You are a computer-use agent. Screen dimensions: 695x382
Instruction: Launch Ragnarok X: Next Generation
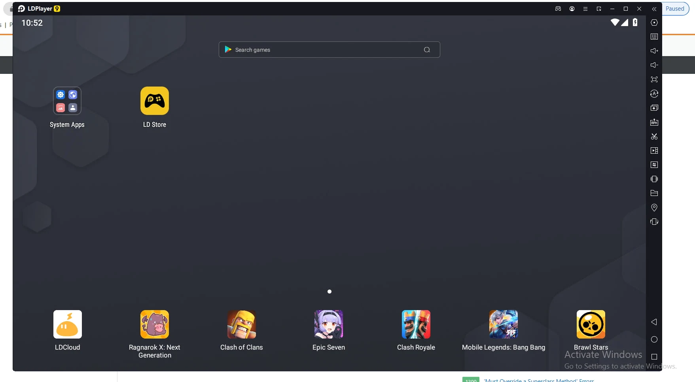point(155,324)
